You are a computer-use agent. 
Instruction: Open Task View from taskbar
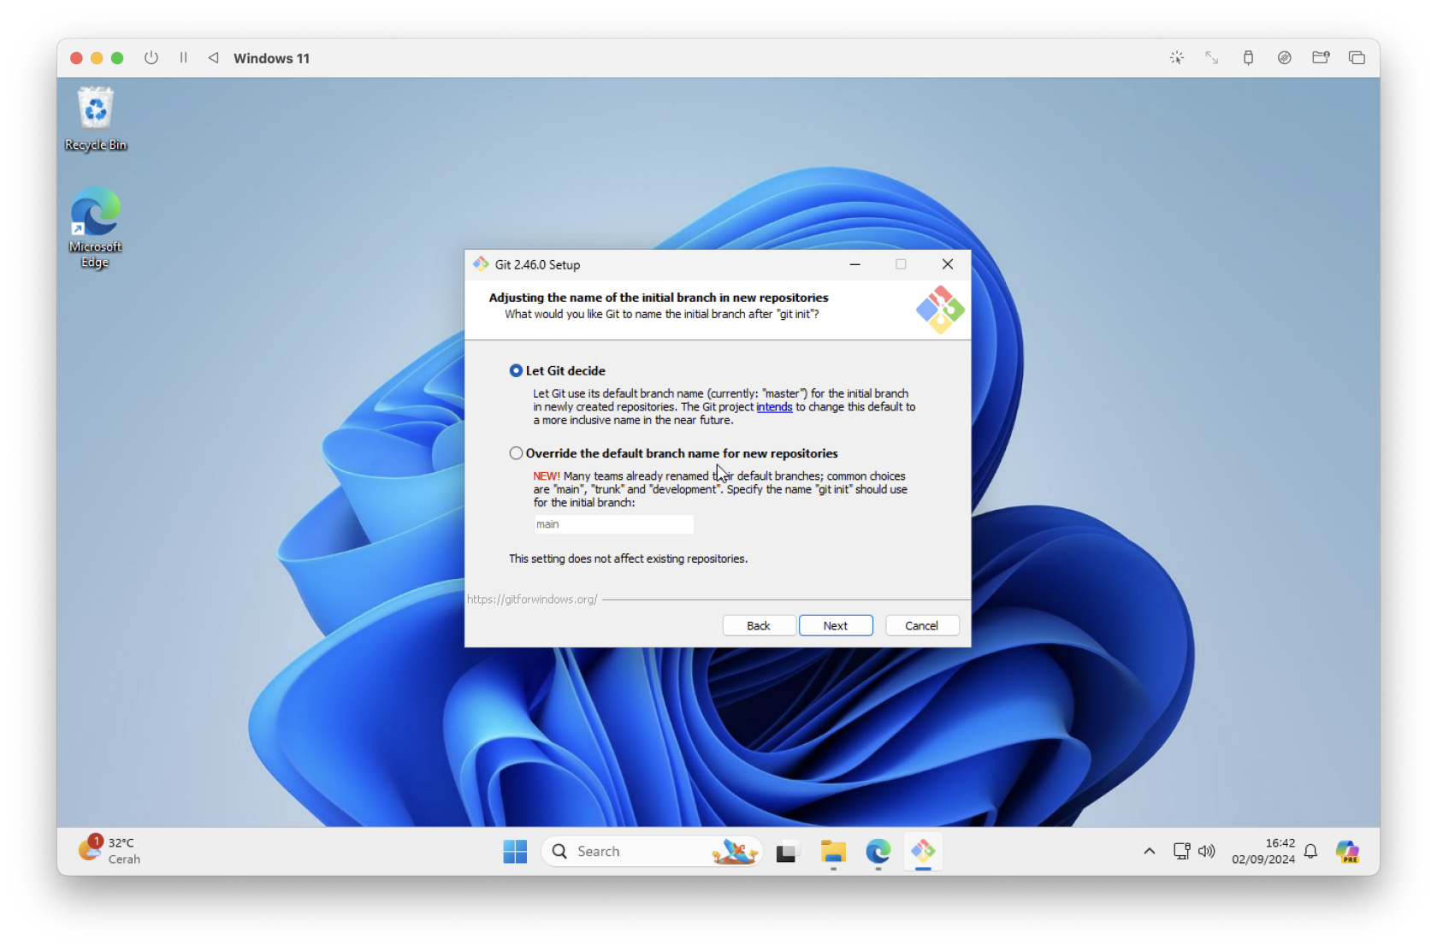click(786, 852)
